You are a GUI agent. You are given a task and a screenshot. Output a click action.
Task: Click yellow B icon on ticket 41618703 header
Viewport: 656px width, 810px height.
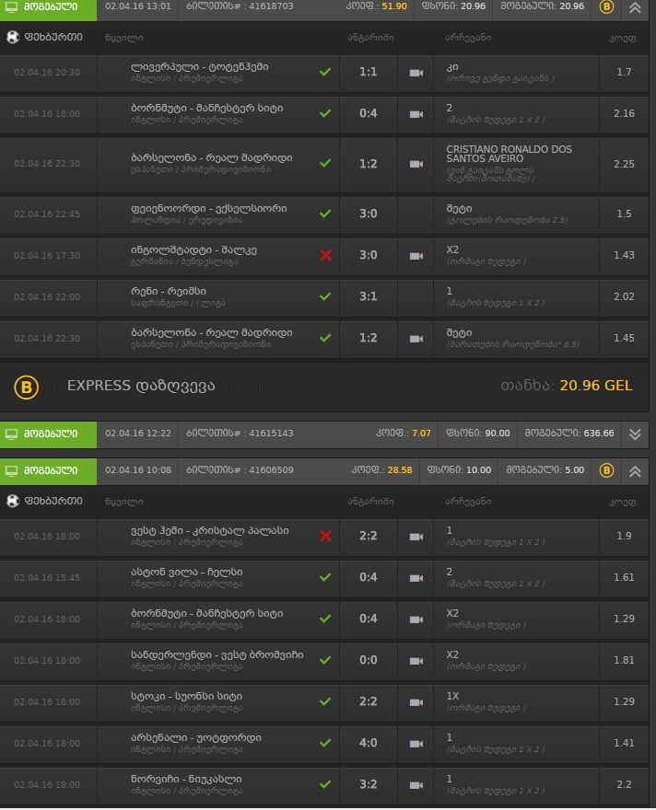point(606,6)
